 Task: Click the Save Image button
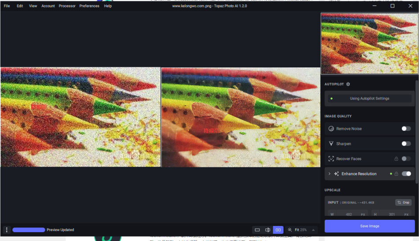370,226
